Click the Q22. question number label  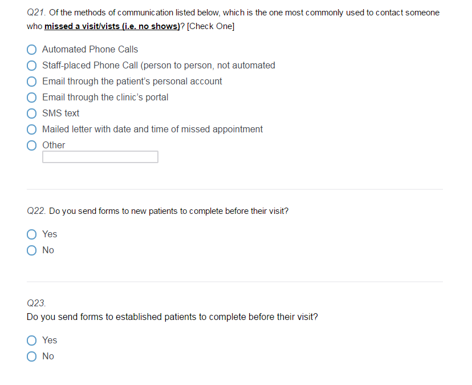(36, 211)
